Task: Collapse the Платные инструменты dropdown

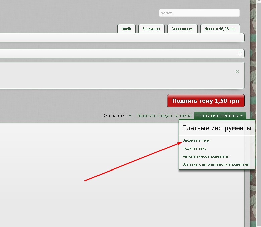Action: click(220, 115)
